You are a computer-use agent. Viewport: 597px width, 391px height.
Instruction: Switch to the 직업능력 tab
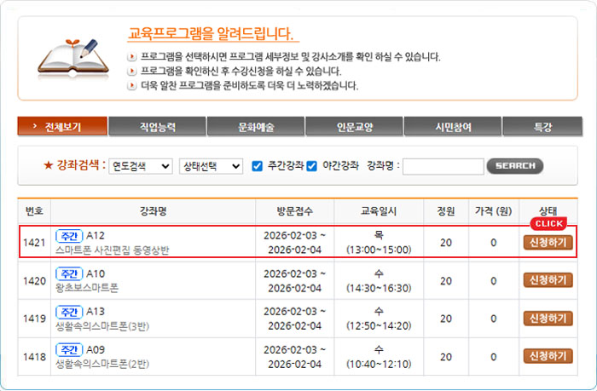click(157, 127)
